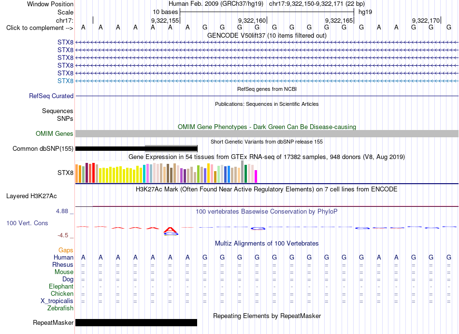Click 'Short Genetic Variants from dbSNP' title
Viewport: 459px width, 334px height.
[267, 142]
